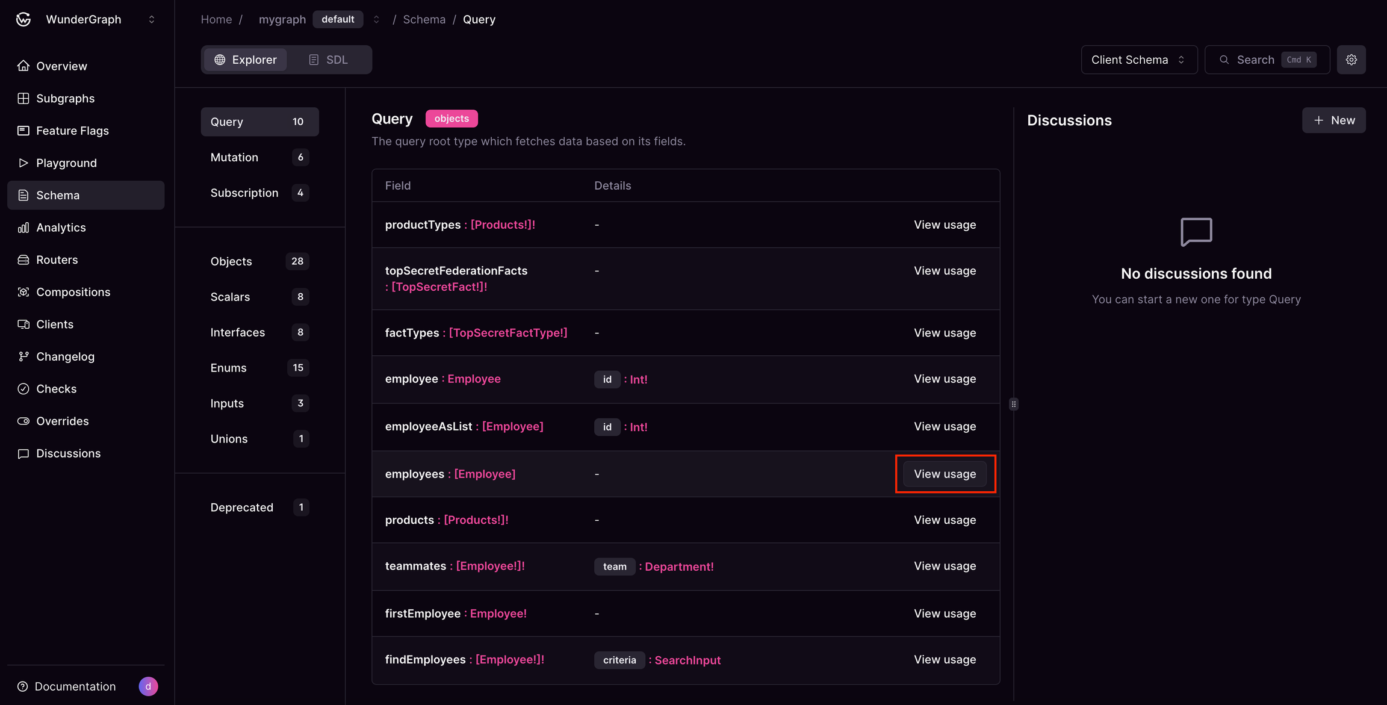The height and width of the screenshot is (705, 1387).
Task: Click View usage for firstEmployee
Action: pyautogui.click(x=945, y=613)
